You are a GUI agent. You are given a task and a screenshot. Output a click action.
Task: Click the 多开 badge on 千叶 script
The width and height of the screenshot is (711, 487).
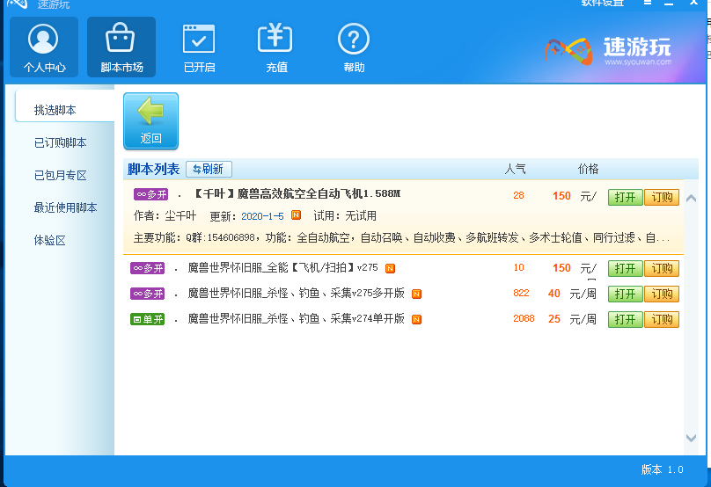tap(151, 194)
